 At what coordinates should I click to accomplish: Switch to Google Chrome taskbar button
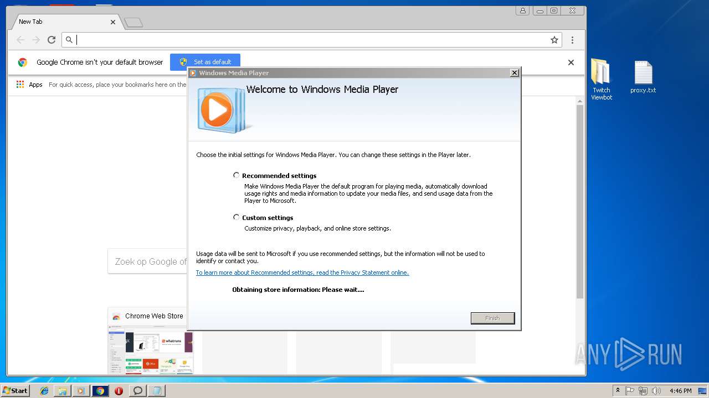pos(100,391)
